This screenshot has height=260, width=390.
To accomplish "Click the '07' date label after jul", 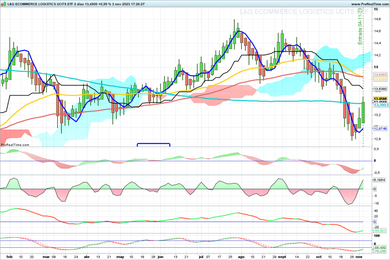I will (x=208, y=257).
